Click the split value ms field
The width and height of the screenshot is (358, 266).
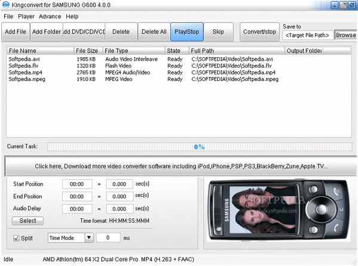[x=108, y=237]
